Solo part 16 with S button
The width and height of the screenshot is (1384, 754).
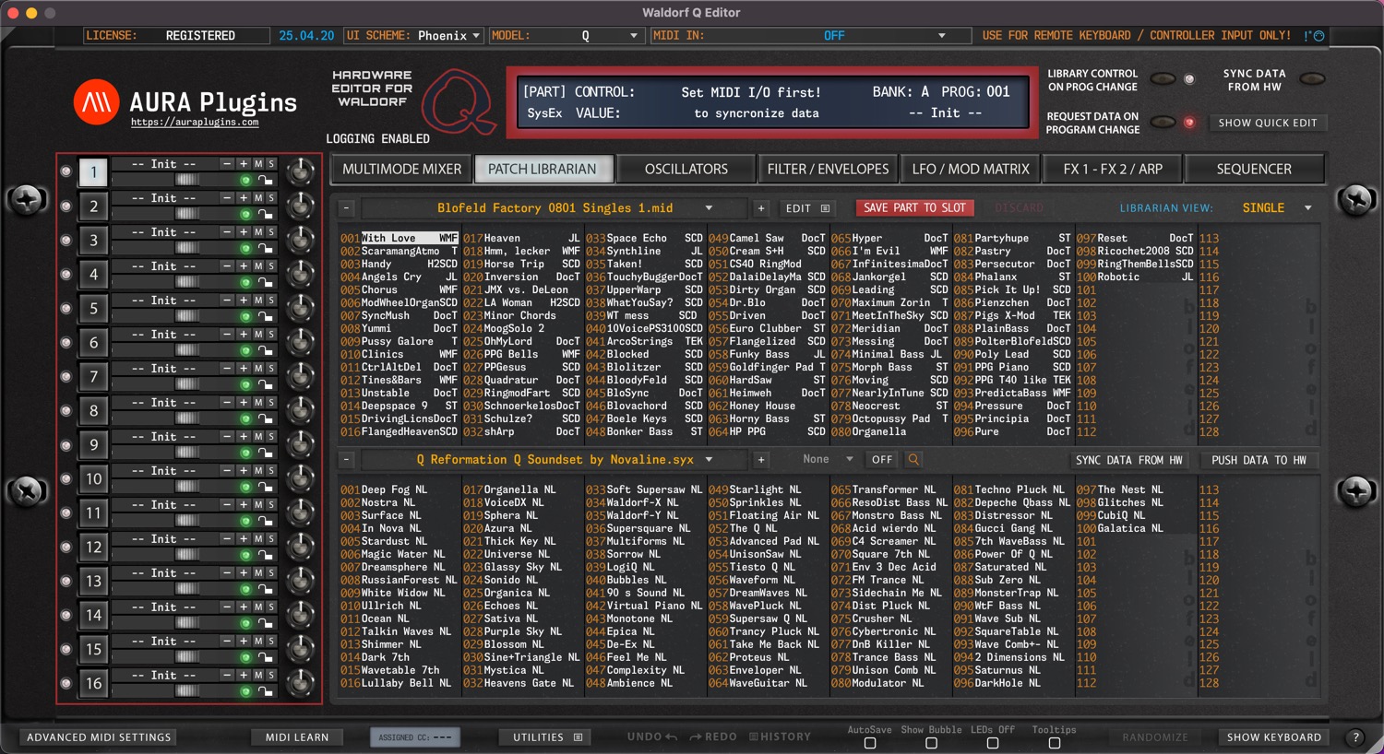click(x=271, y=676)
